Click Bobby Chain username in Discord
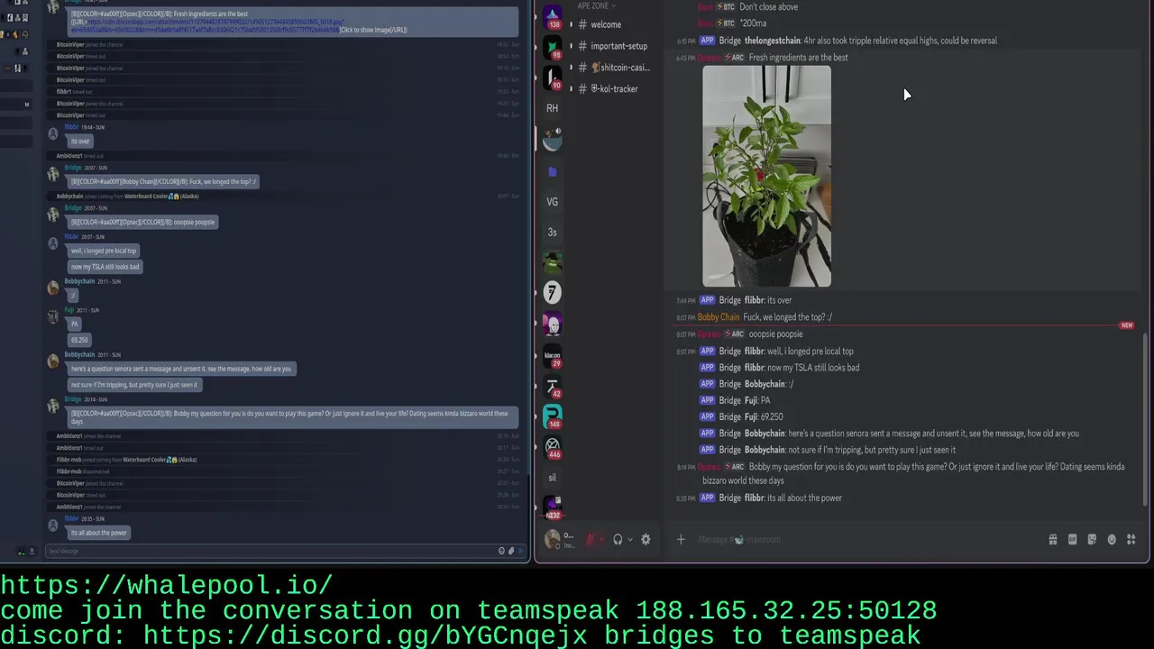The height and width of the screenshot is (649, 1154). point(719,317)
